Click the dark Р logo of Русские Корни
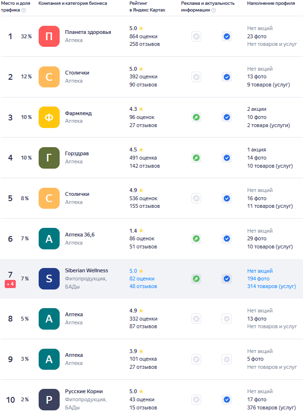This screenshot has width=303, height=418. pos(49,399)
